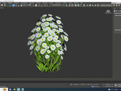This screenshot has height=91, width=121.
Task: Open Scripting menu
Action: 51,3
